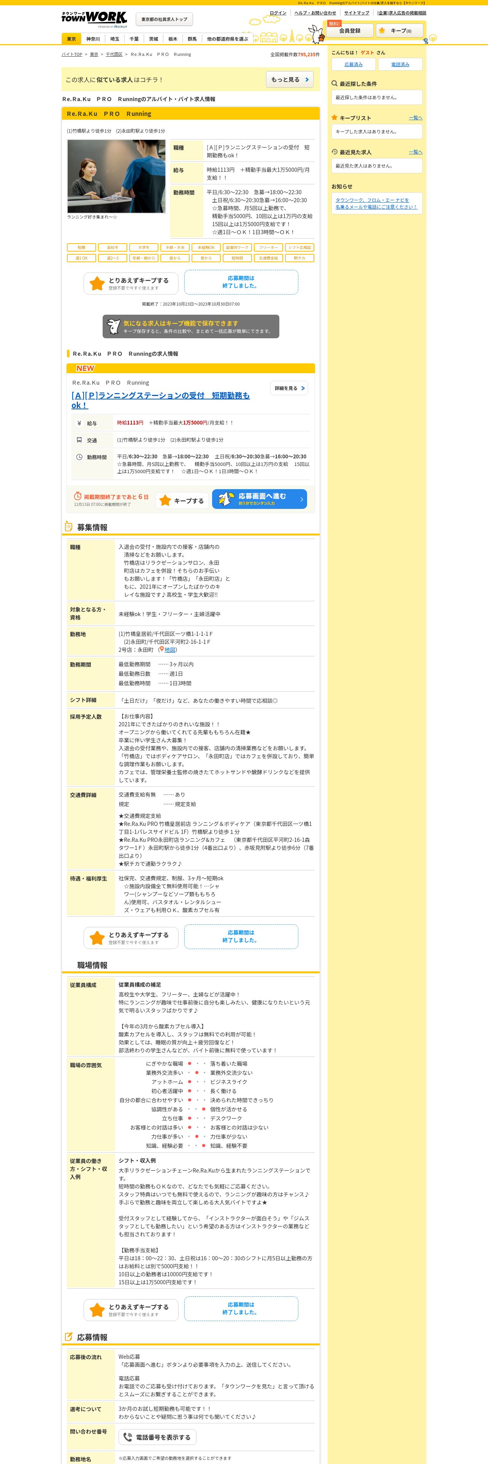Click 電話番号を表示する button
Viewport: 488px width, 1464px height.
pos(157,1437)
